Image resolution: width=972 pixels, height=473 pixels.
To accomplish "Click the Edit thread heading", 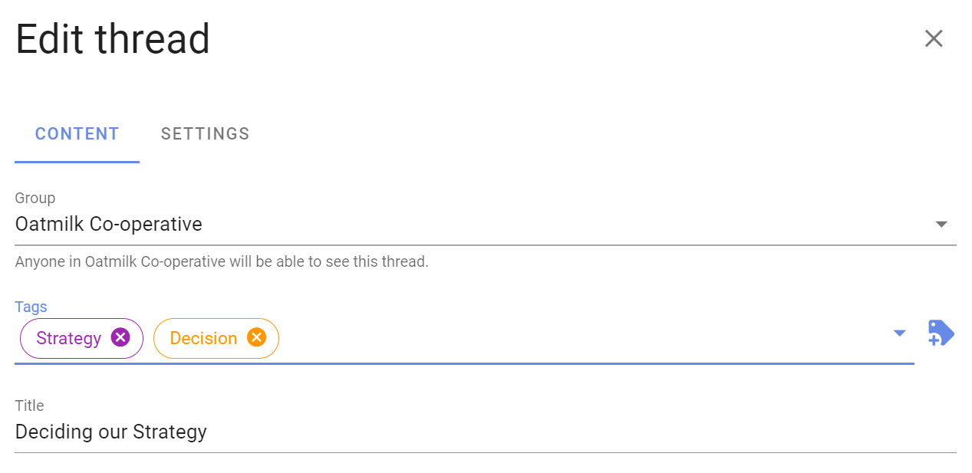I will coord(113,39).
